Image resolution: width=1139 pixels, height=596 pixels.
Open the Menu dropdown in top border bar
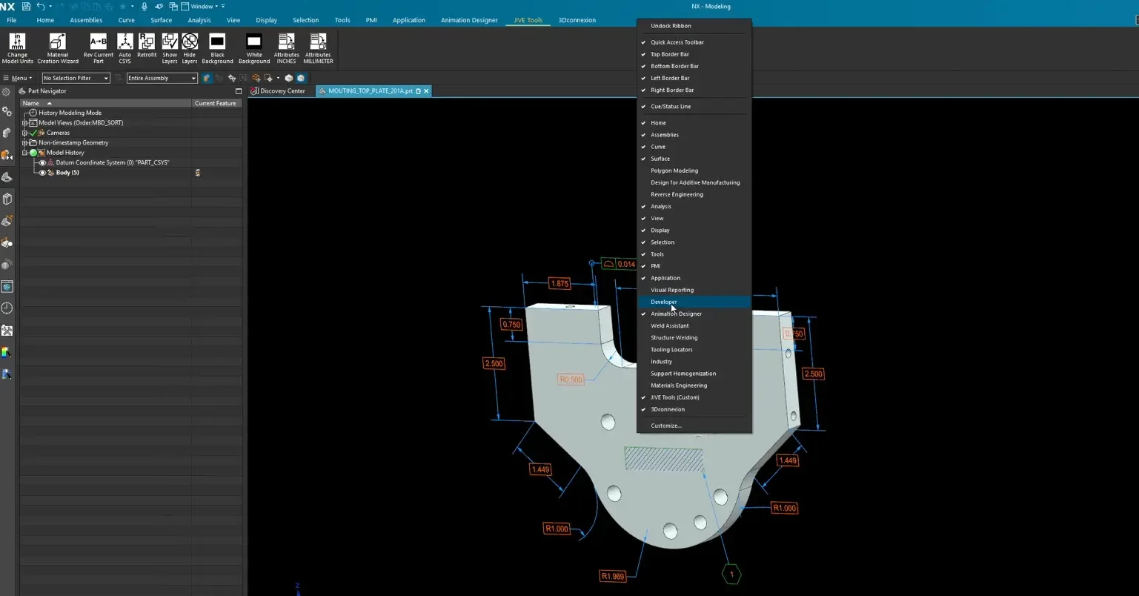(18, 78)
